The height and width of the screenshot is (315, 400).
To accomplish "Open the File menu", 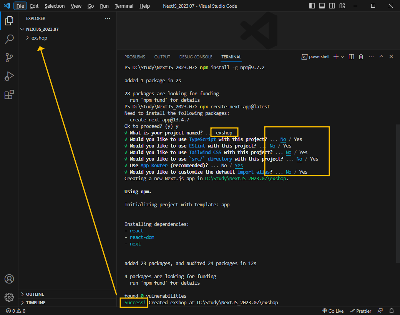I will tap(20, 6).
